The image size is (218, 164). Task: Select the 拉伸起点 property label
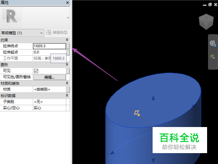pyautogui.click(x=10, y=52)
